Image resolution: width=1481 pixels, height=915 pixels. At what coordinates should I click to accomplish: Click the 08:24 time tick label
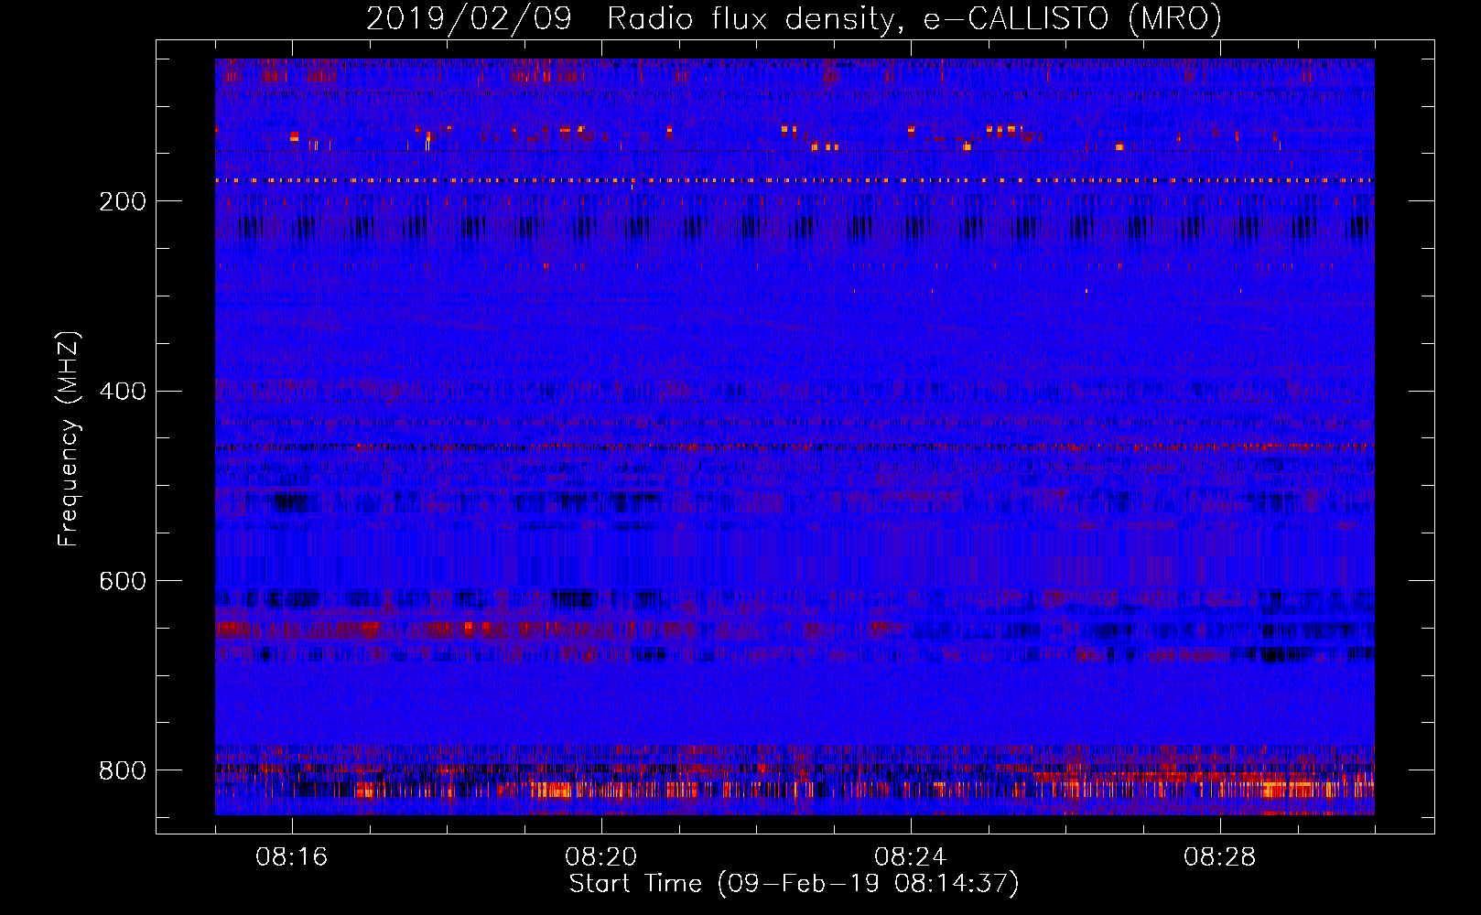(x=911, y=857)
